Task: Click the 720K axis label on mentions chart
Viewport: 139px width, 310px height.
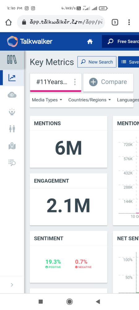Action: tap(128, 145)
